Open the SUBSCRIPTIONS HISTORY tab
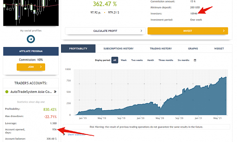This screenshot has height=142, width=237. point(118,48)
